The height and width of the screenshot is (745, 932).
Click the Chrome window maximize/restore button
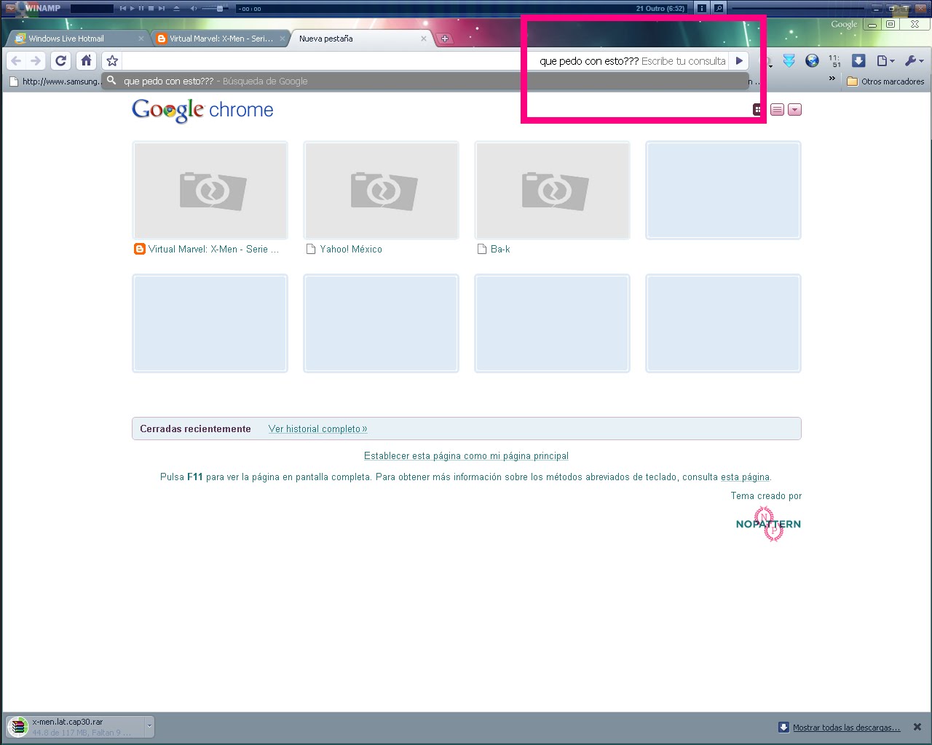coord(890,24)
